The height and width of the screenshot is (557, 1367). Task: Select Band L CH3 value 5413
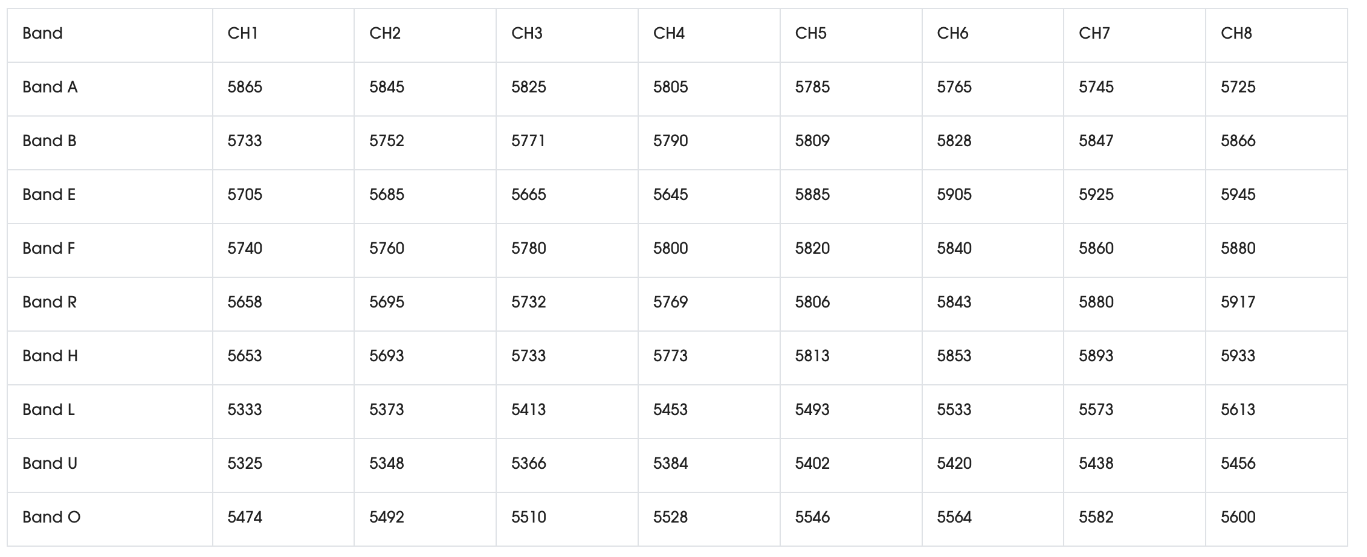pyautogui.click(x=528, y=410)
